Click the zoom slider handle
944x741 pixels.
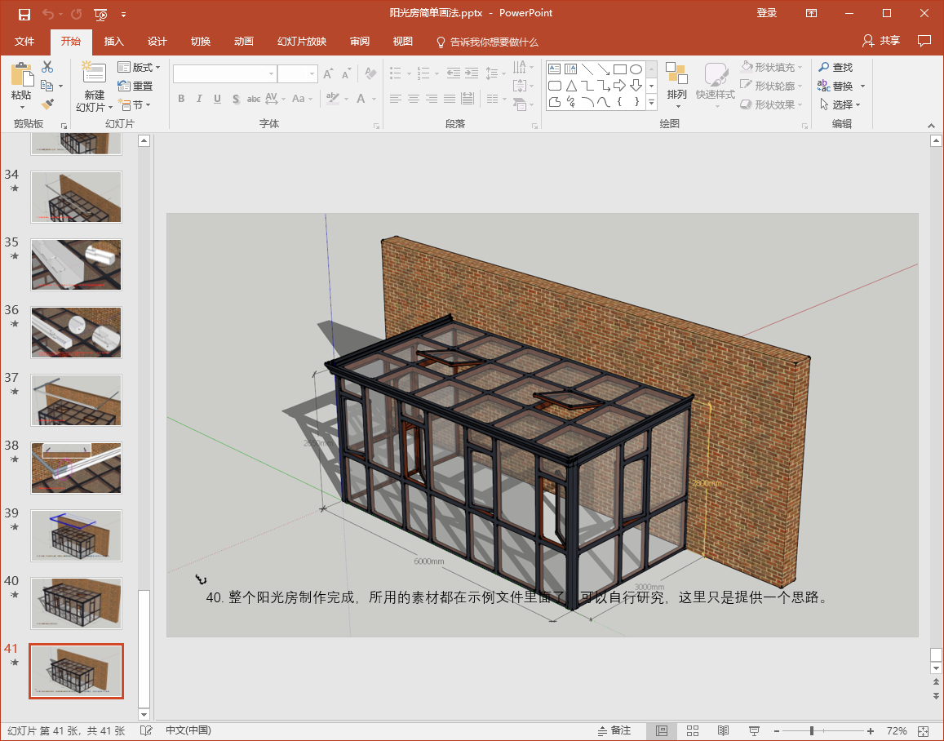[812, 730]
